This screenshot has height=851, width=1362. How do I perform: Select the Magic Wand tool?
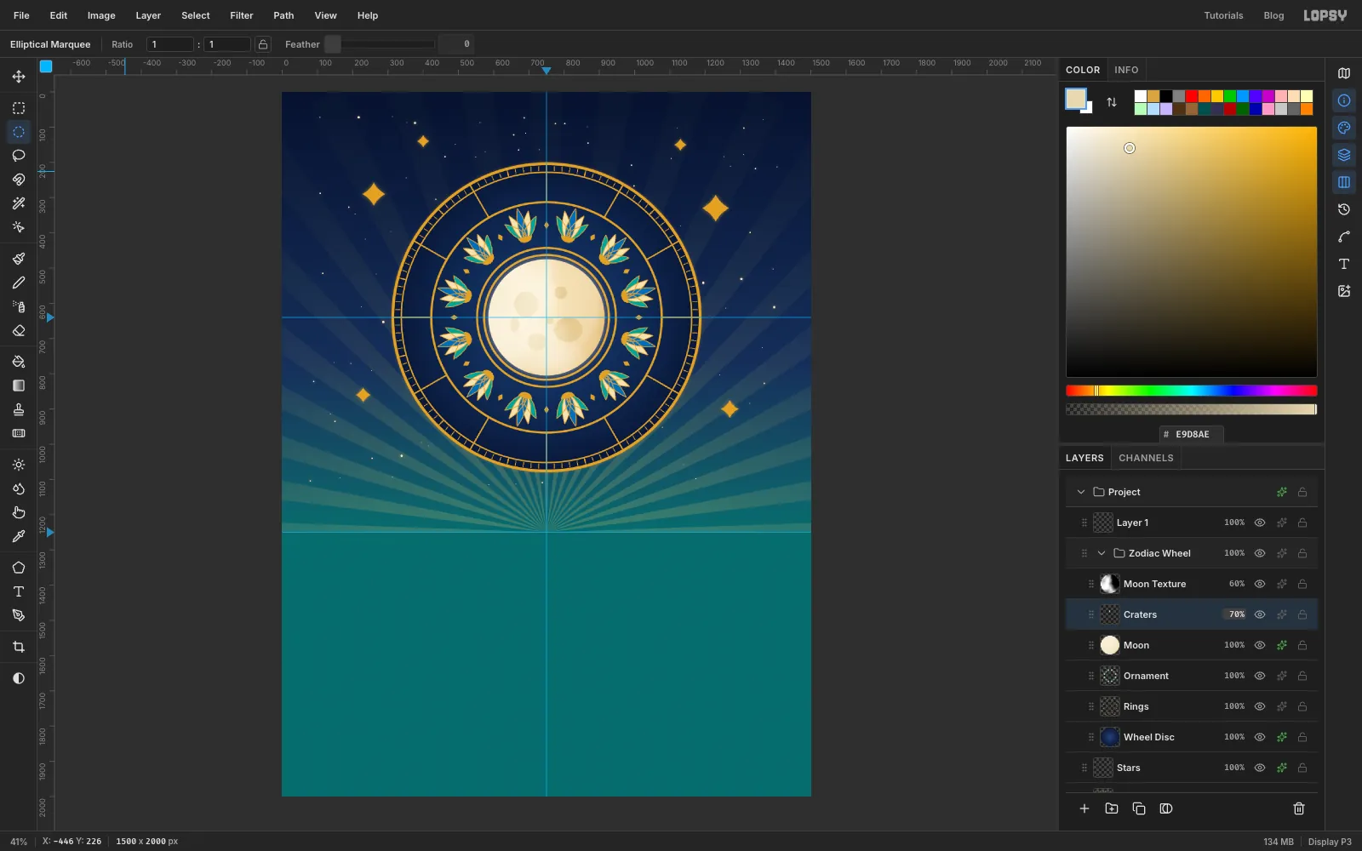click(x=19, y=203)
